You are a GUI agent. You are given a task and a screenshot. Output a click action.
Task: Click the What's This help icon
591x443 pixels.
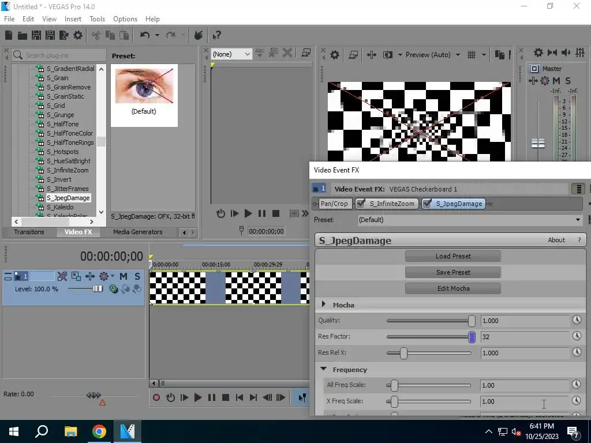click(216, 35)
